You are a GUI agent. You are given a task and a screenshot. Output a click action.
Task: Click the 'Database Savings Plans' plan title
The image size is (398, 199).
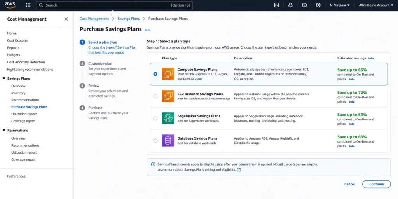(197, 138)
